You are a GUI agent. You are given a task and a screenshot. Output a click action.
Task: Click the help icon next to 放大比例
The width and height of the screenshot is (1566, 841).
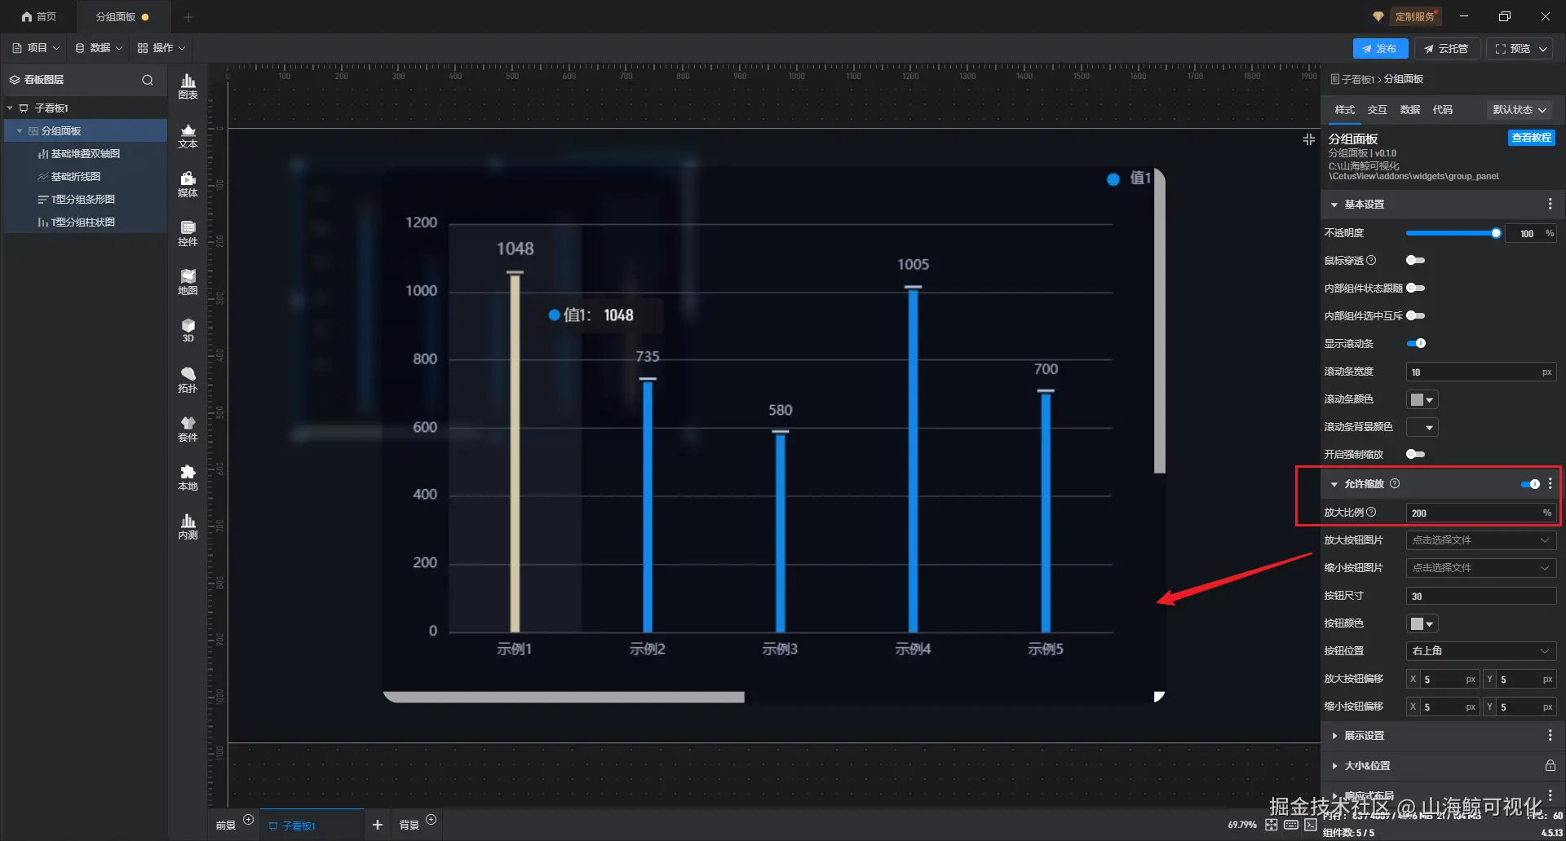1371,512
